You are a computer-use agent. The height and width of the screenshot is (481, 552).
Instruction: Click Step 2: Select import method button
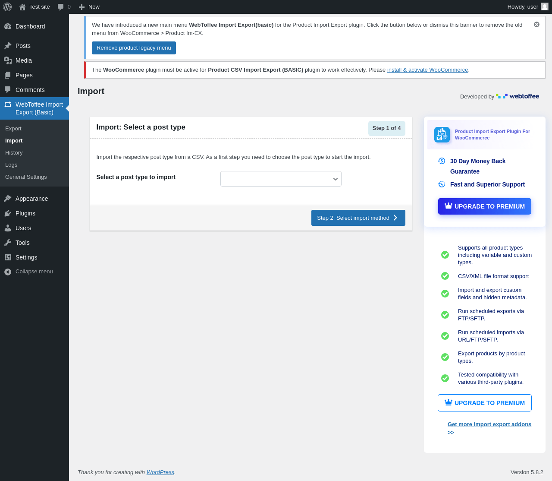tap(358, 218)
